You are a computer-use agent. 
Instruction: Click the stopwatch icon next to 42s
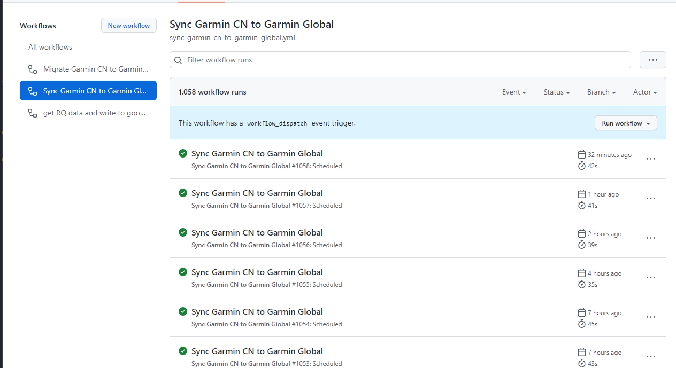click(x=582, y=166)
